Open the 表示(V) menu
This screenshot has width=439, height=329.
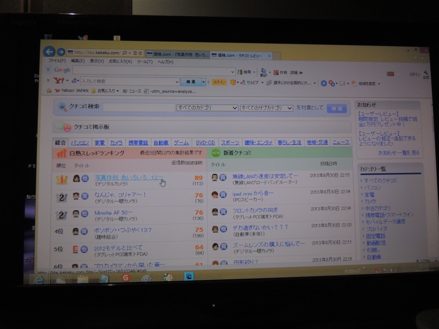96,61
